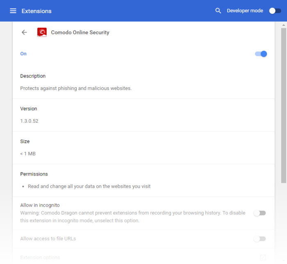Click the incognito warning text

click(x=133, y=217)
